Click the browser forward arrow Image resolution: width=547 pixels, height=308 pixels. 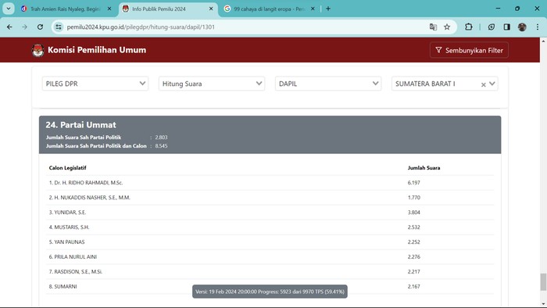[x=24, y=27]
